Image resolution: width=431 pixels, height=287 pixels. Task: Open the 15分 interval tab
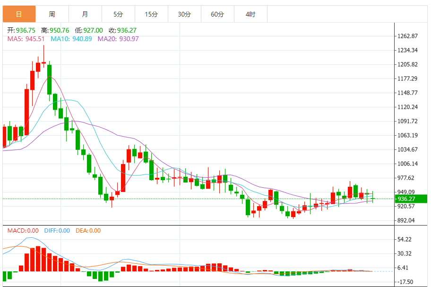point(151,14)
